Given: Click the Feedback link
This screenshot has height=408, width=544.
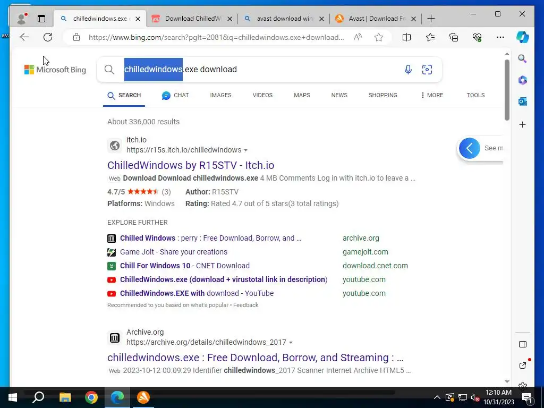Looking at the screenshot, I should [245, 305].
